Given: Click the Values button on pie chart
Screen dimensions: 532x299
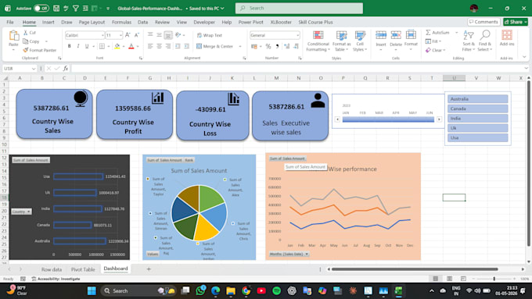Looking at the screenshot, I should (x=153, y=254).
